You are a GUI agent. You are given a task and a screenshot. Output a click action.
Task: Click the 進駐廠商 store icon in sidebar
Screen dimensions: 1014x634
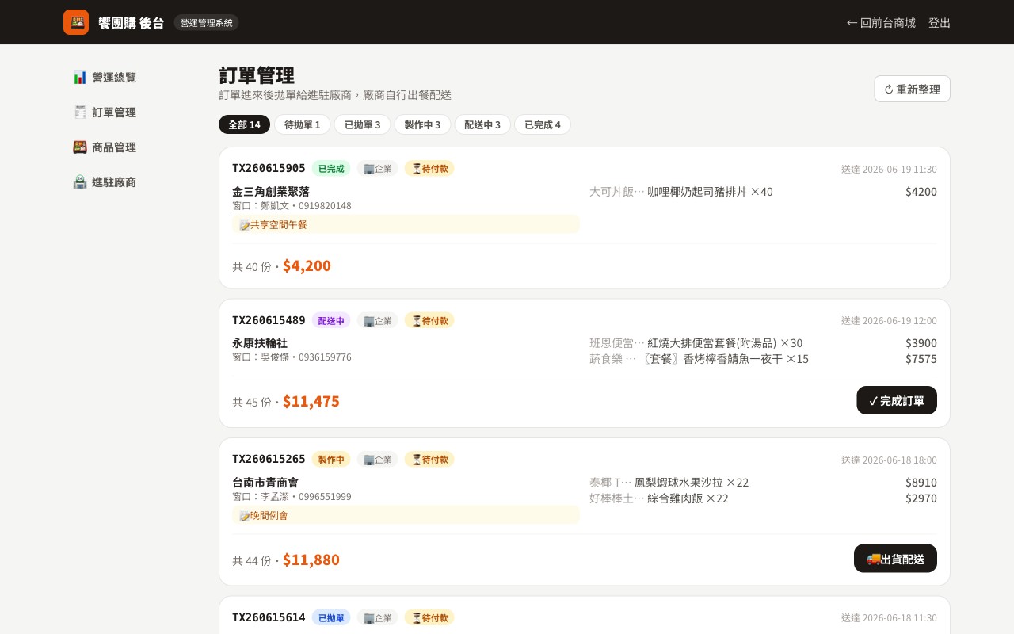tap(80, 181)
